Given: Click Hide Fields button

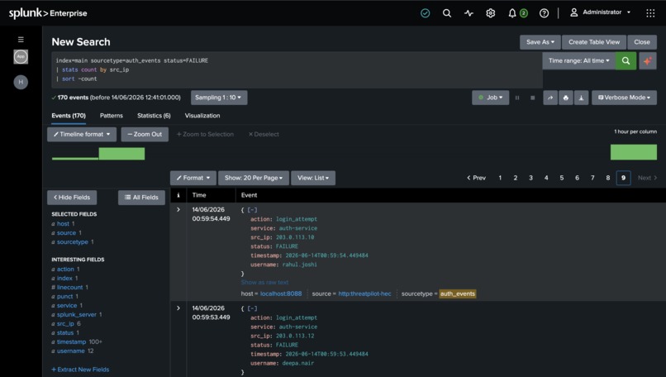Looking at the screenshot, I should pos(72,198).
